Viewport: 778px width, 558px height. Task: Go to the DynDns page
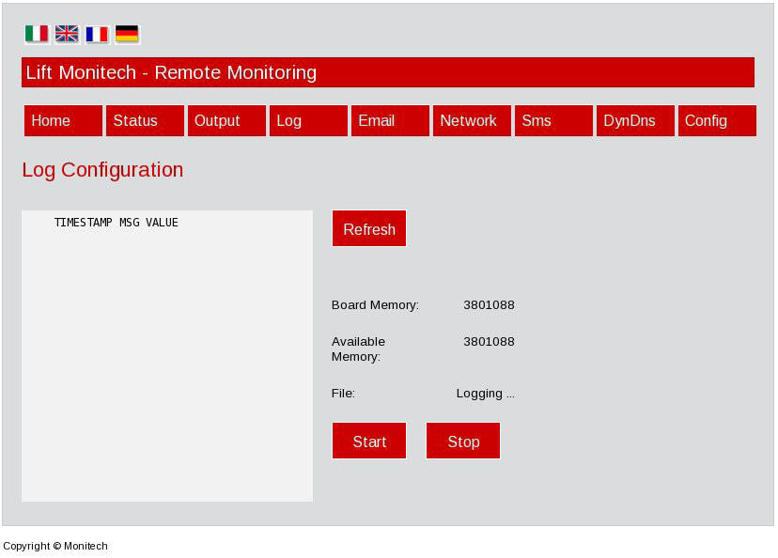click(635, 120)
